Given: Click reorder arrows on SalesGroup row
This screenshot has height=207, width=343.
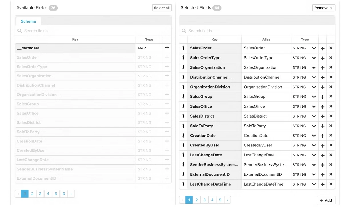Looking at the screenshot, I should tap(183, 97).
